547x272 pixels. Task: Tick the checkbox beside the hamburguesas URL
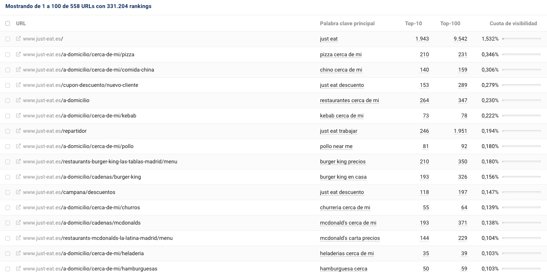pyautogui.click(x=8, y=269)
